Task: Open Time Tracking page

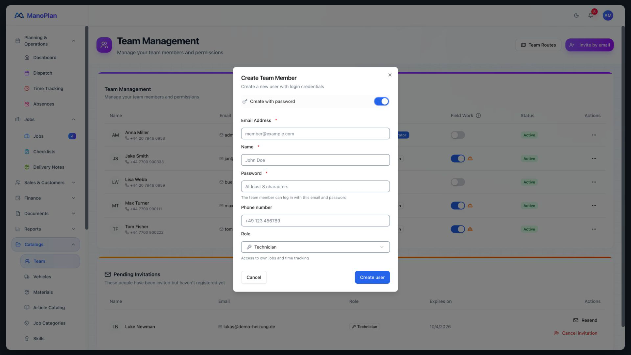Action: click(50, 88)
